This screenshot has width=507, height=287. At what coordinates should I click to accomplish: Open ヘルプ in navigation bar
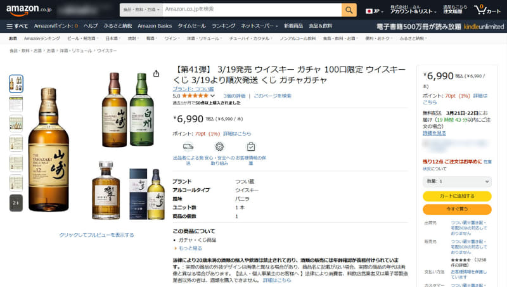point(91,26)
